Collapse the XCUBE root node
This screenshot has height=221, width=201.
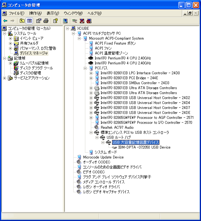[x=68, y=28]
